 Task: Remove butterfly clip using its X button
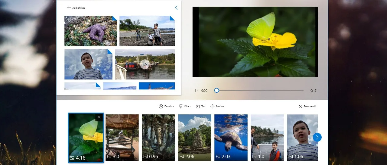[x=99, y=117]
